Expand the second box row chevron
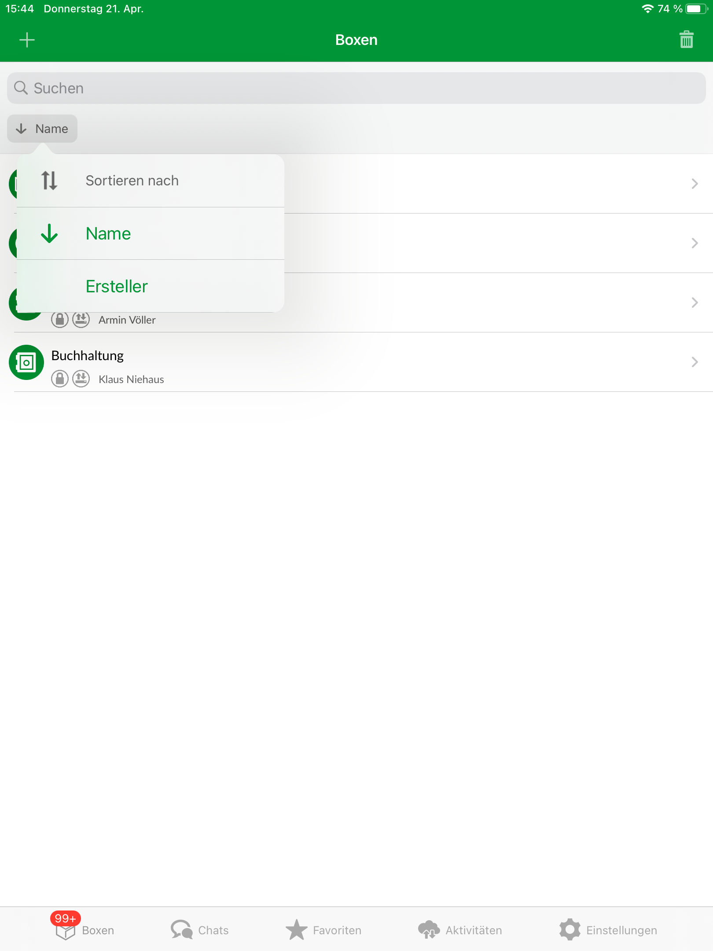Viewport: 713px width, 951px height. (695, 243)
